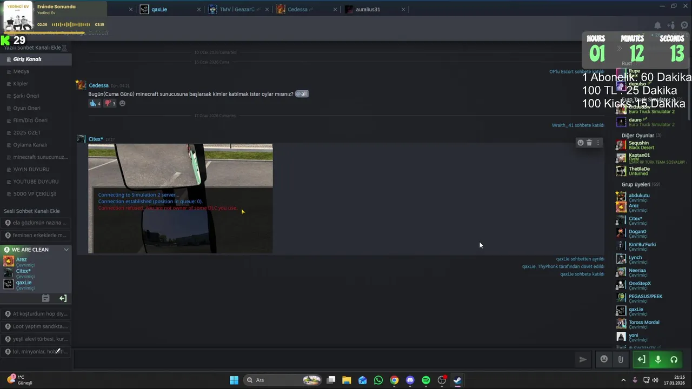
Task: Open the Film/Dizi Öneri channel
Action: [36, 120]
